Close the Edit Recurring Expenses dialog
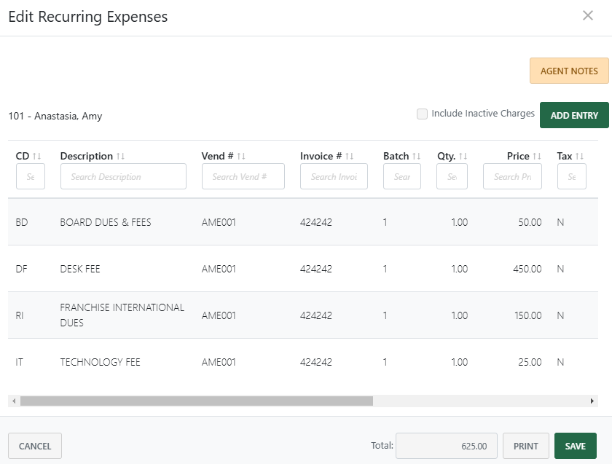The image size is (612, 464). tap(587, 15)
